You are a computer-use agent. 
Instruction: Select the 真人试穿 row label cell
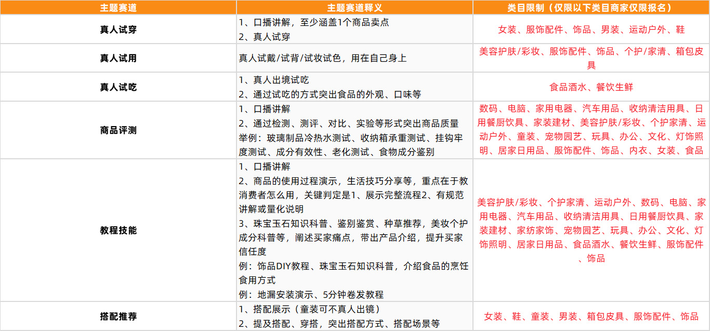pyautogui.click(x=118, y=30)
